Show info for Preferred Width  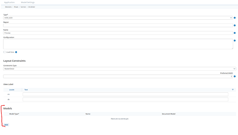pos(235,76)
